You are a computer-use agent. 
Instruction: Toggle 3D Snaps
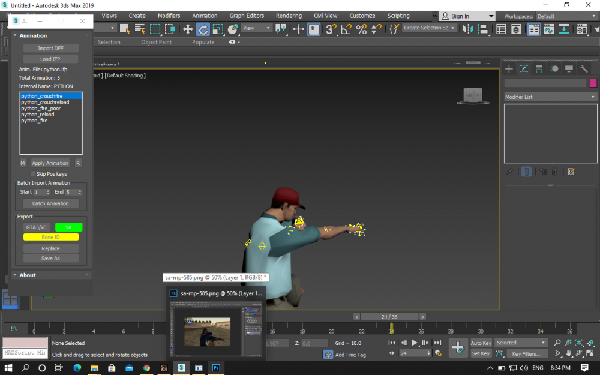[x=331, y=29]
